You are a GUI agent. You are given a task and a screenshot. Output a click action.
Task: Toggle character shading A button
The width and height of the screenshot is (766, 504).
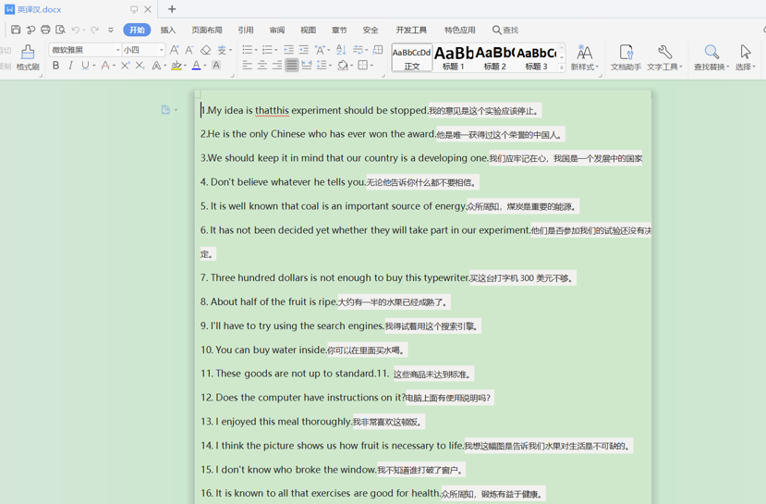click(216, 65)
